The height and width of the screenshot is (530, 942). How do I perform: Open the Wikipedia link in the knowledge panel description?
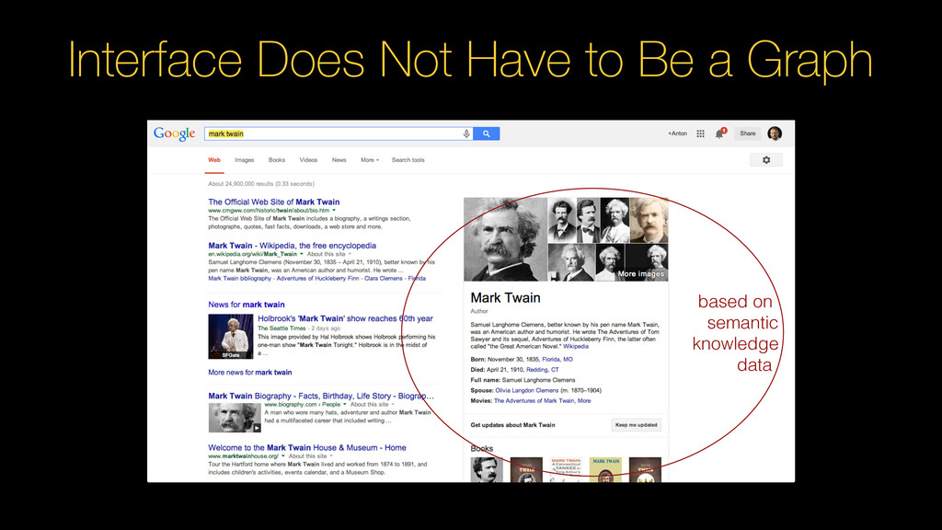point(576,346)
